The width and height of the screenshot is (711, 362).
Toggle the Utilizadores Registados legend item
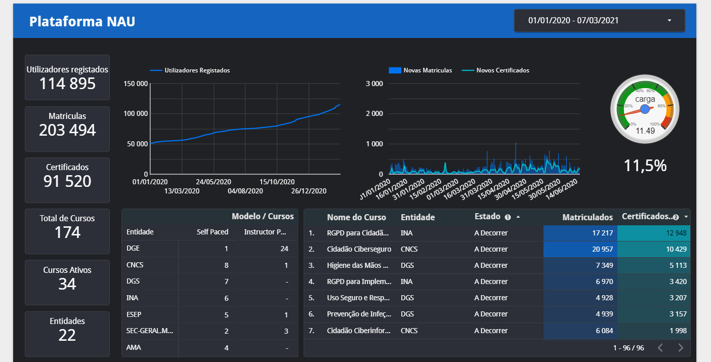tap(190, 70)
